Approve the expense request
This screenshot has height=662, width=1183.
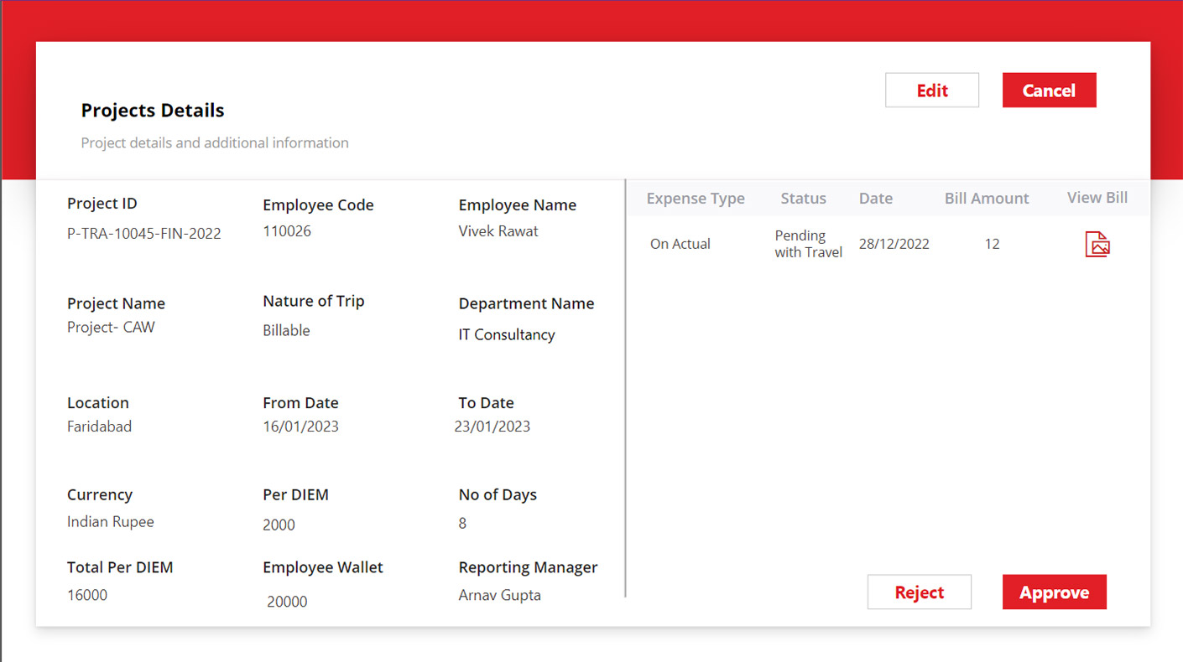pyautogui.click(x=1055, y=592)
